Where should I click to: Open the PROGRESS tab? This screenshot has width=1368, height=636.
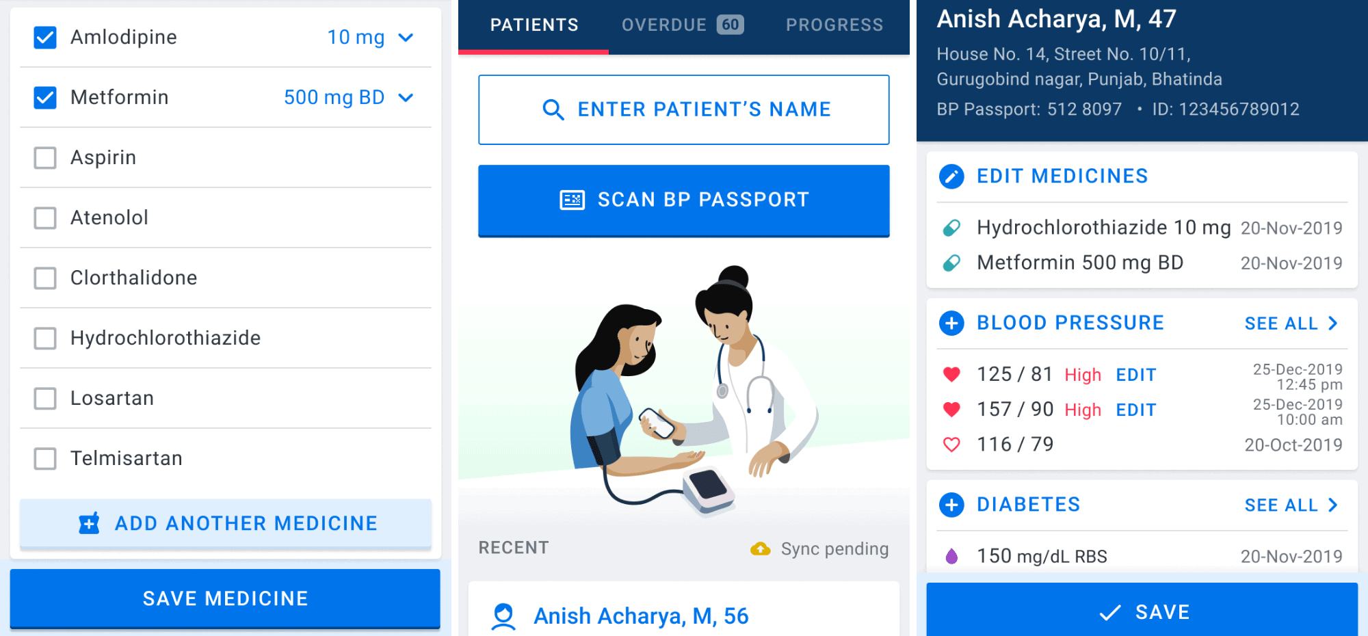point(834,25)
